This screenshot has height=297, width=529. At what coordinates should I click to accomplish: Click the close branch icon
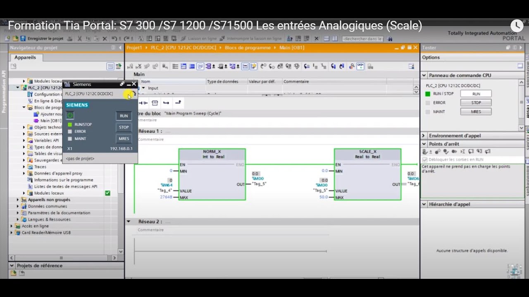(x=178, y=103)
